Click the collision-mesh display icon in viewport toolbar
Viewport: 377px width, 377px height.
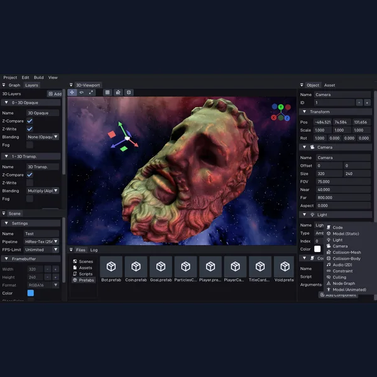(118, 92)
